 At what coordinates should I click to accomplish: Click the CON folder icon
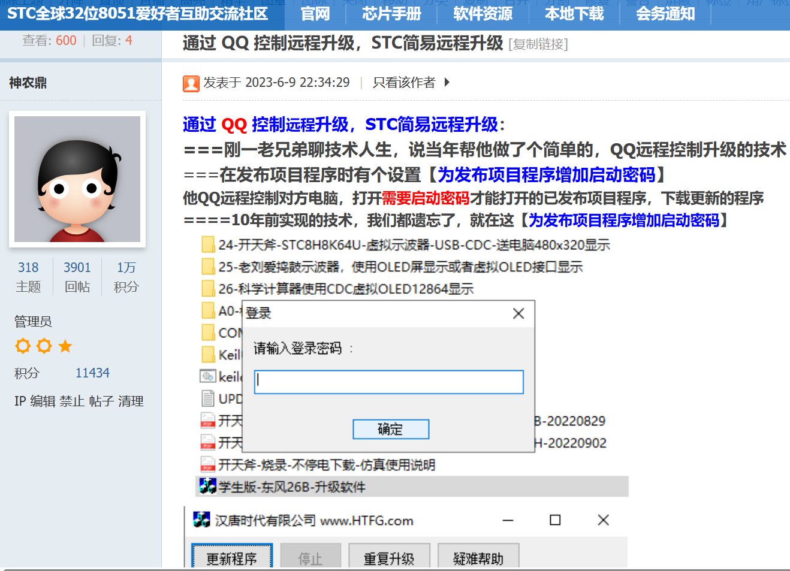point(208,333)
